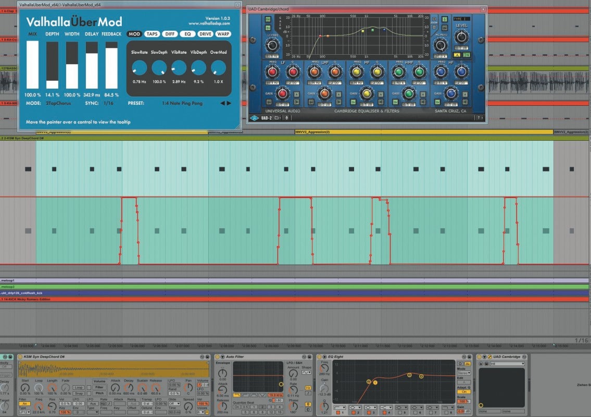The height and width of the screenshot is (417, 591).
Task: Load previous preset in ValhallaUberMod
Action: click(x=222, y=103)
